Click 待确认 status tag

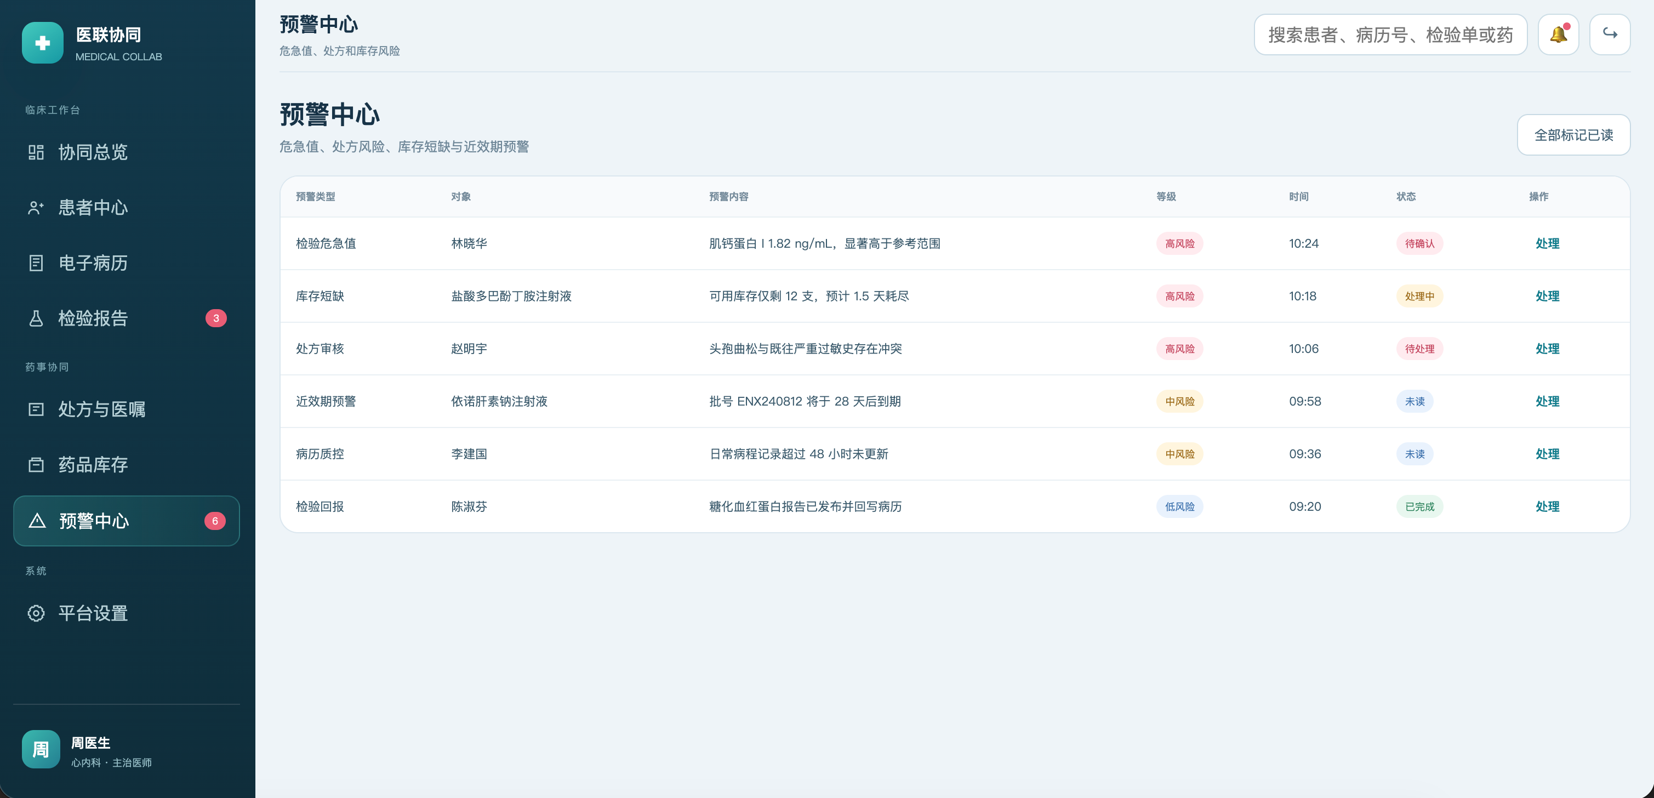click(x=1419, y=243)
